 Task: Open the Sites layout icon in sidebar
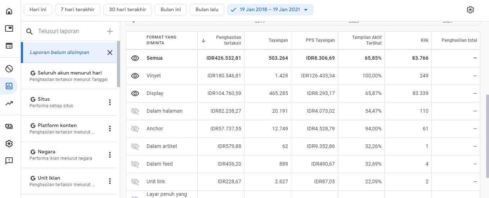point(9,46)
